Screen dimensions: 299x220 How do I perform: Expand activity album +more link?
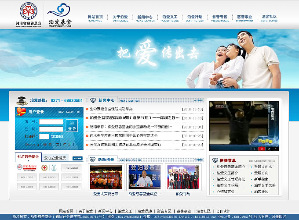[x=198, y=160]
